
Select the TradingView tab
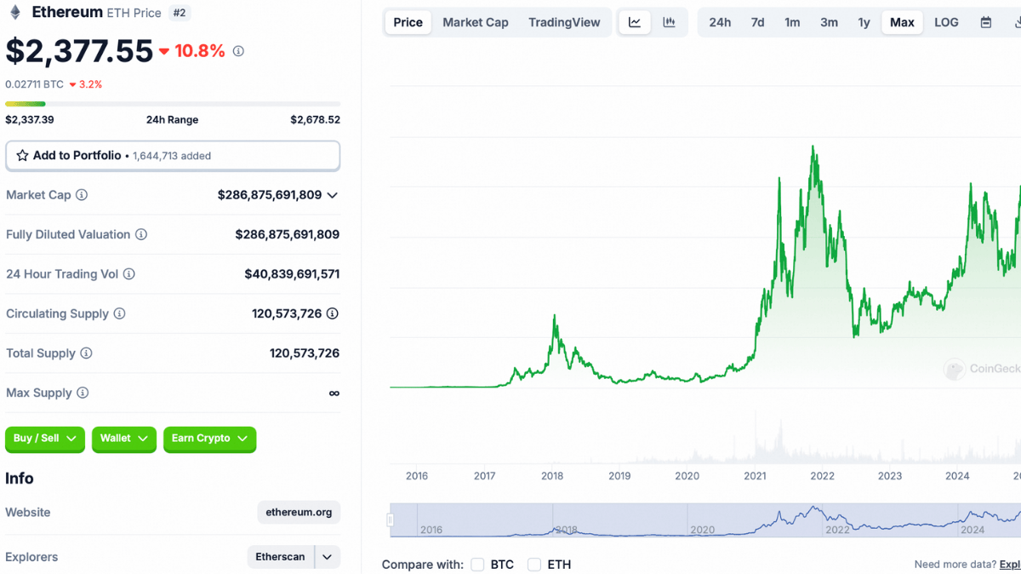564,22
